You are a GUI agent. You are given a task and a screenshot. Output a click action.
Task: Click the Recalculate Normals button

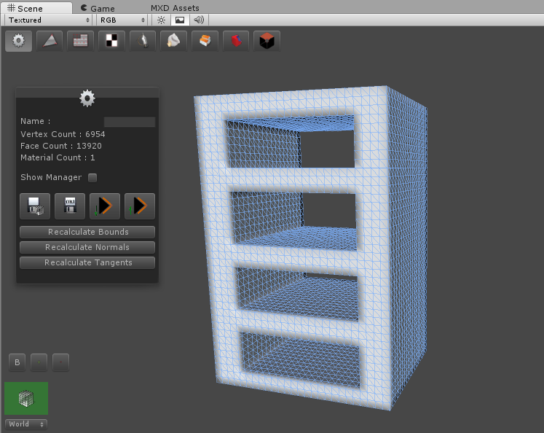pyautogui.click(x=87, y=247)
